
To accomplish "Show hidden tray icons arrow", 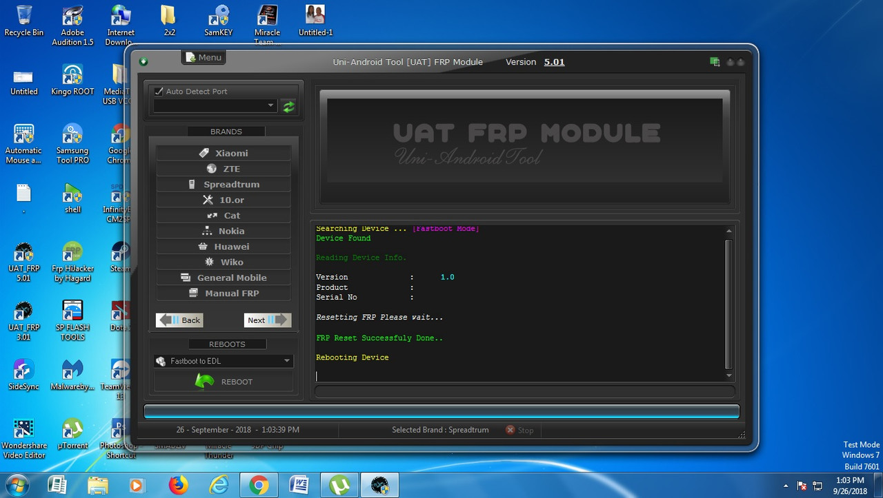I will point(786,486).
